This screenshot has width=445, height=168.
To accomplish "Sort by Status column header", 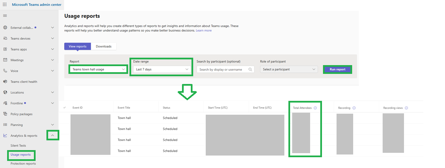I will pyautogui.click(x=166, y=108).
